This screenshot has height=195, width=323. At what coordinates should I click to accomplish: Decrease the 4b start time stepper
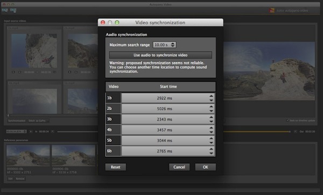pyautogui.click(x=211, y=132)
